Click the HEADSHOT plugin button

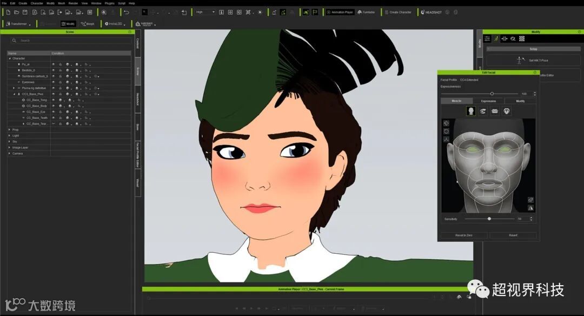(432, 12)
